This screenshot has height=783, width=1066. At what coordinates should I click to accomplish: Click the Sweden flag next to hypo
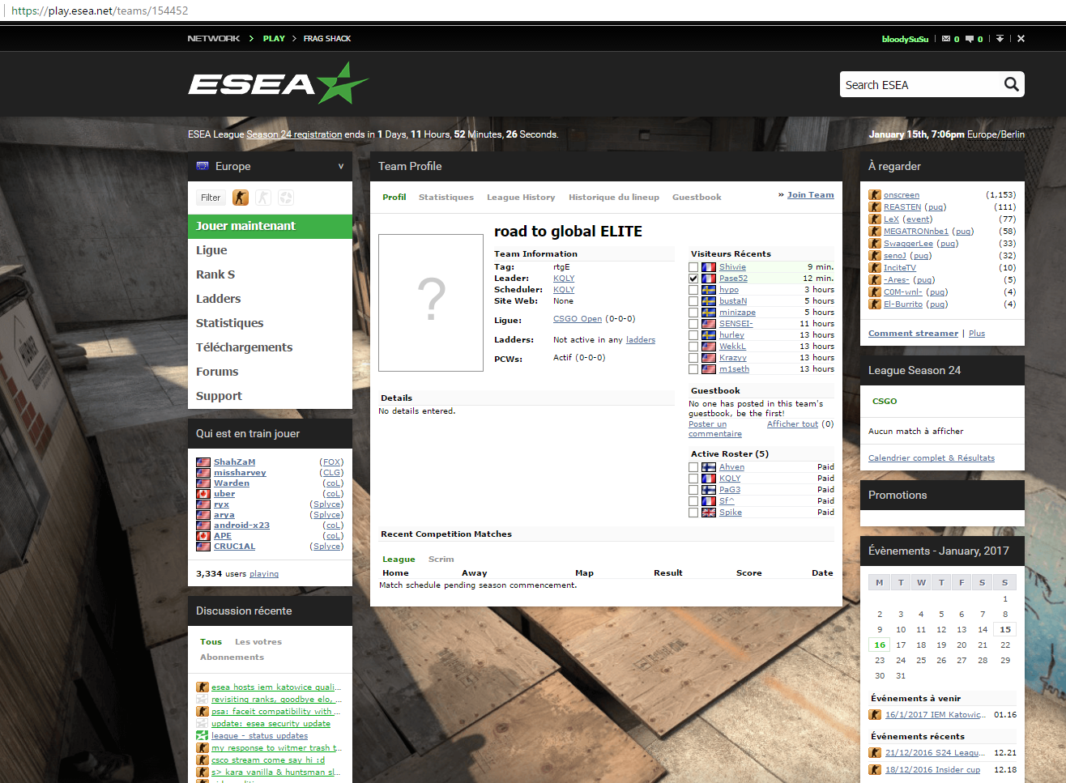tap(709, 290)
